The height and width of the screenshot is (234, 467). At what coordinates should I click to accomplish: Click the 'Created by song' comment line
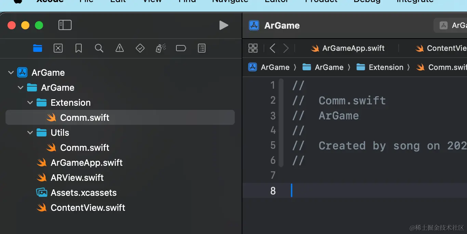[x=379, y=146]
